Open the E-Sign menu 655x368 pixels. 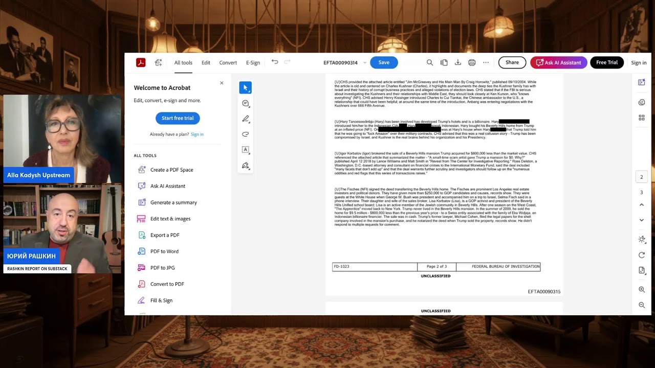[253, 63]
